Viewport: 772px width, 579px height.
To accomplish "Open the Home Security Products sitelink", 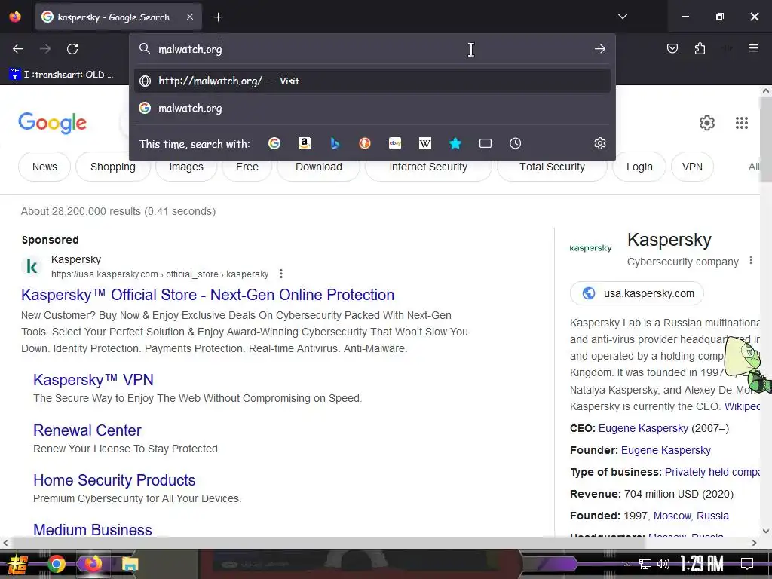I will pos(115,480).
